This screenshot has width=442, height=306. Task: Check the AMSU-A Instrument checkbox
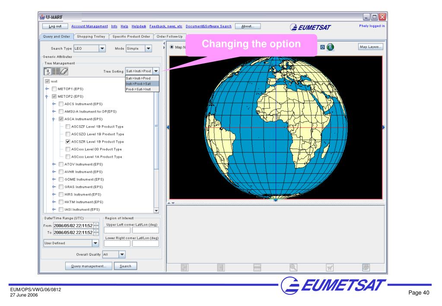(x=61, y=112)
